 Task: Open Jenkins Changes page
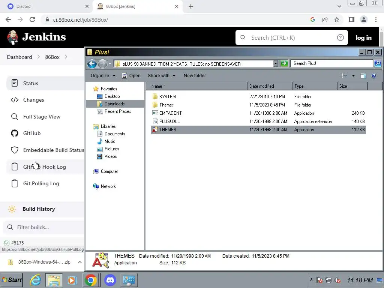33,100
